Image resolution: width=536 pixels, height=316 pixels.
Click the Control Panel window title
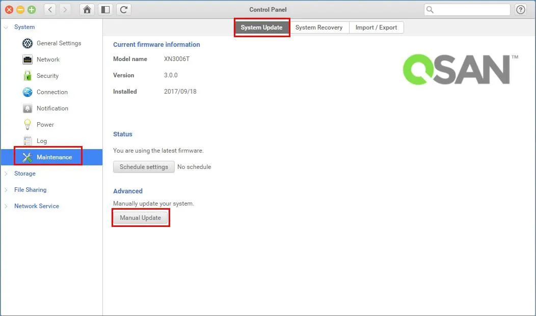point(268,10)
